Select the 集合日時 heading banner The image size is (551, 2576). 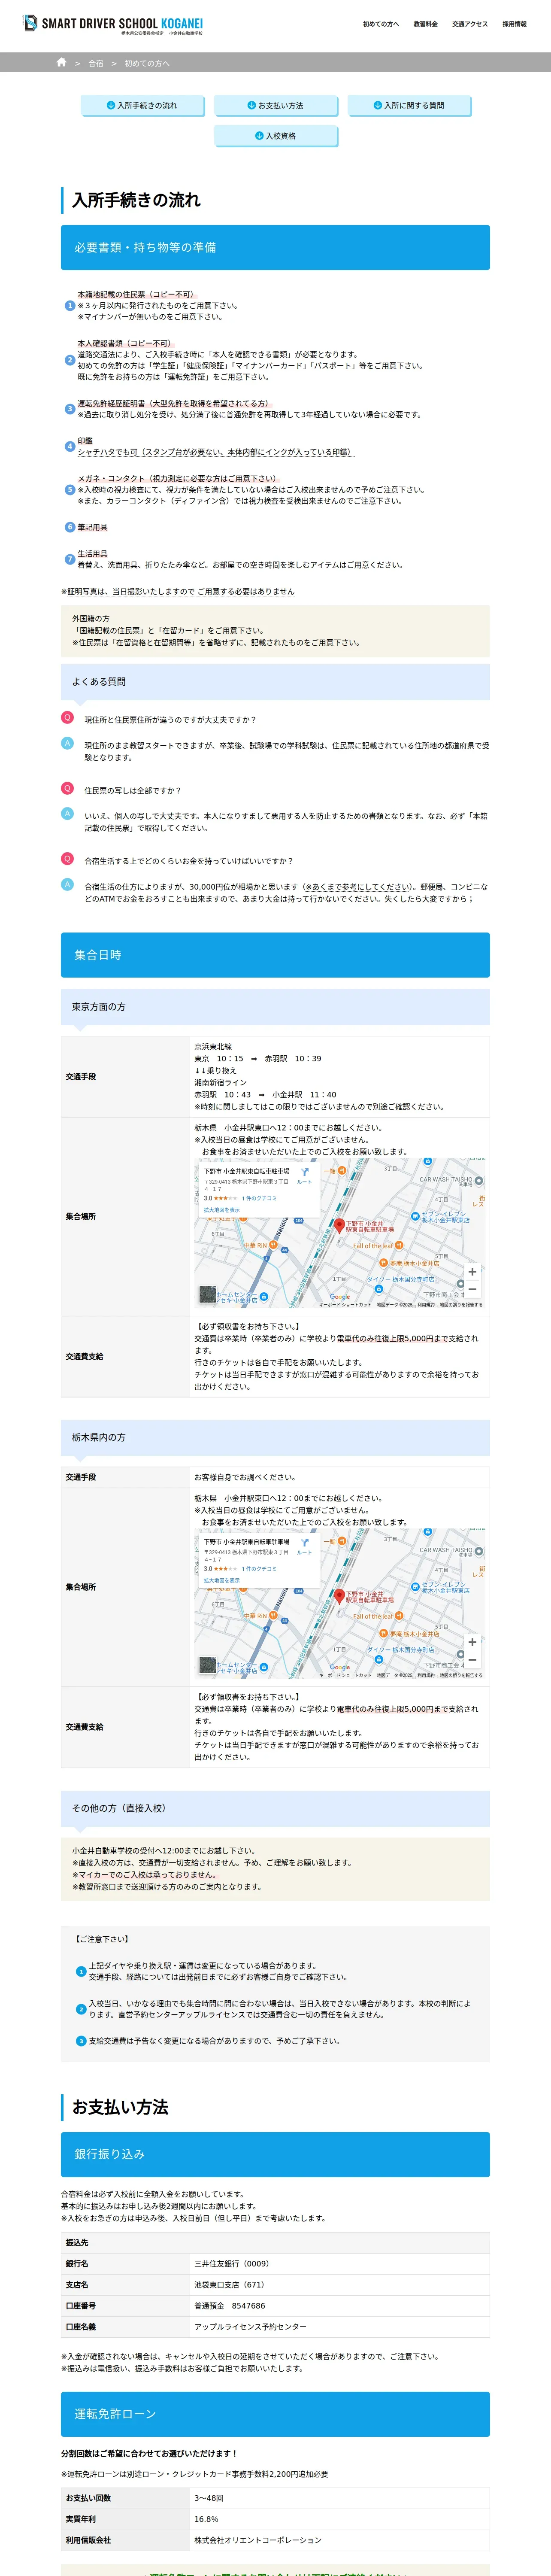[x=275, y=955]
